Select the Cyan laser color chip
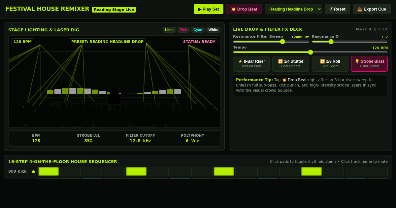Image resolution: width=396 pixels, height=208 pixels. click(x=198, y=30)
